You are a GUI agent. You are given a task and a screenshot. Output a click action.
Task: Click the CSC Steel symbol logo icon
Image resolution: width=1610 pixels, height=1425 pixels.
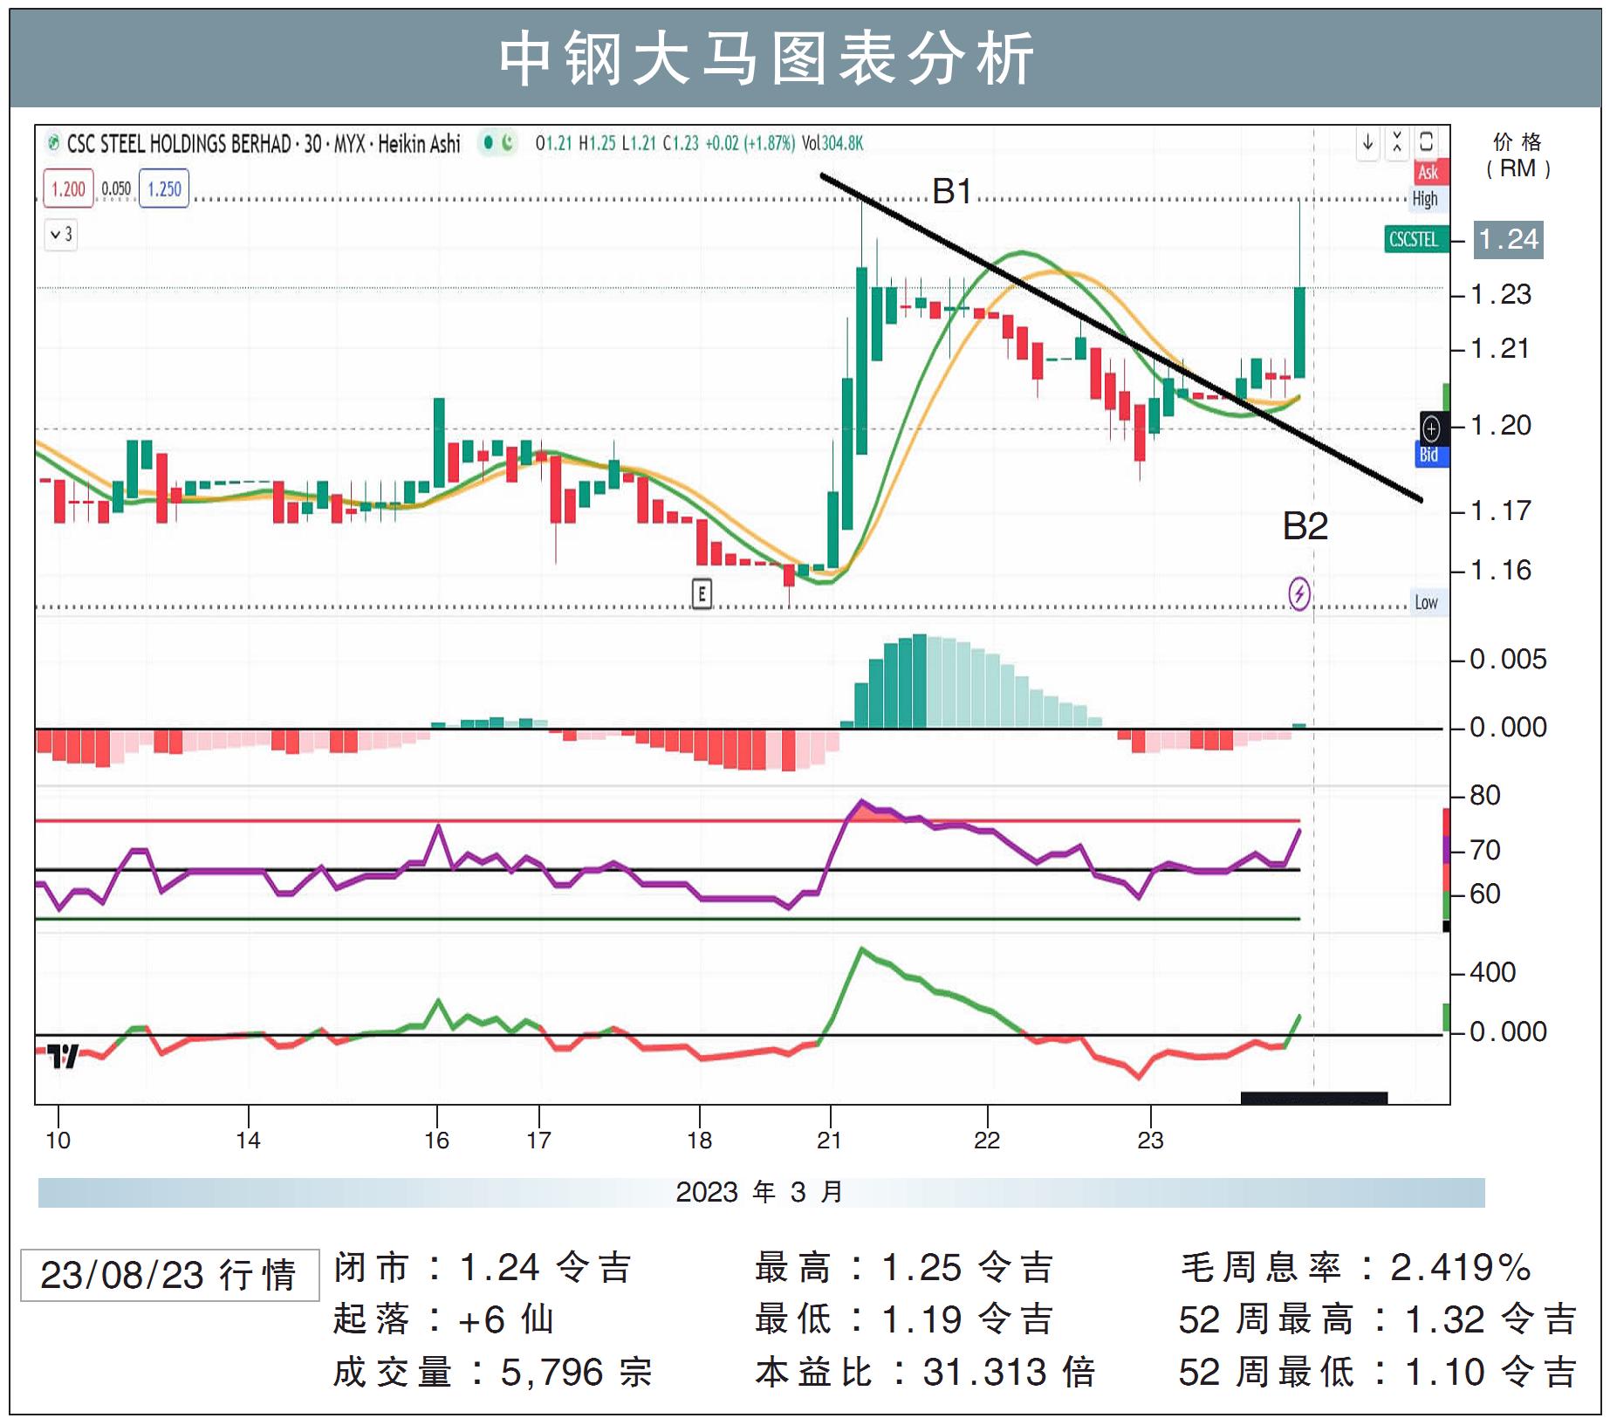[x=54, y=144]
